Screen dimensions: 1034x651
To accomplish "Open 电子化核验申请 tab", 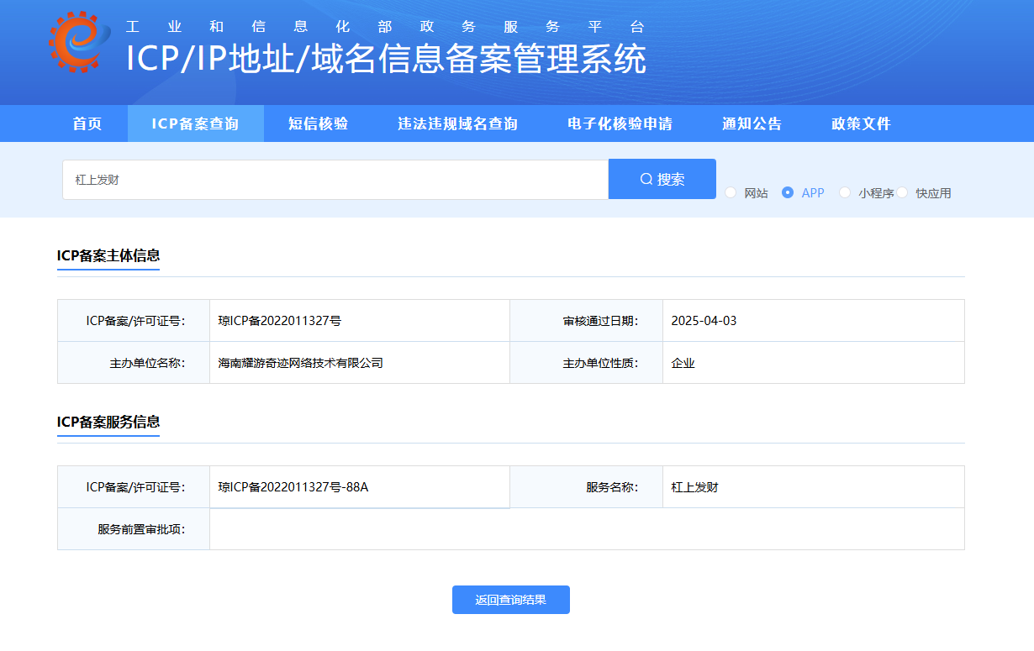I will click(x=620, y=123).
